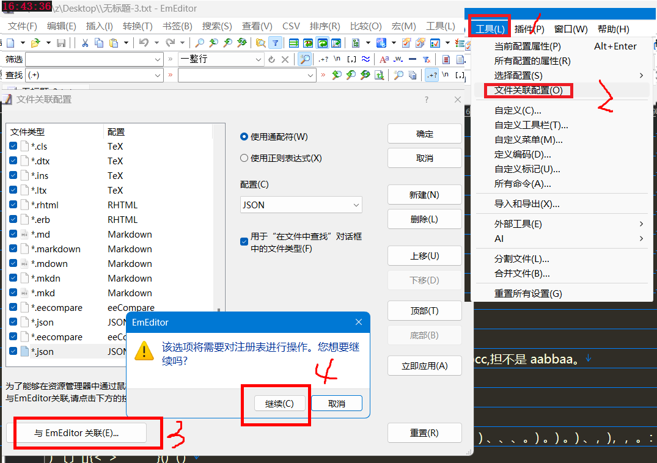
Task: Choose 当前配置属性(P) menu item
Action: pyautogui.click(x=527, y=46)
